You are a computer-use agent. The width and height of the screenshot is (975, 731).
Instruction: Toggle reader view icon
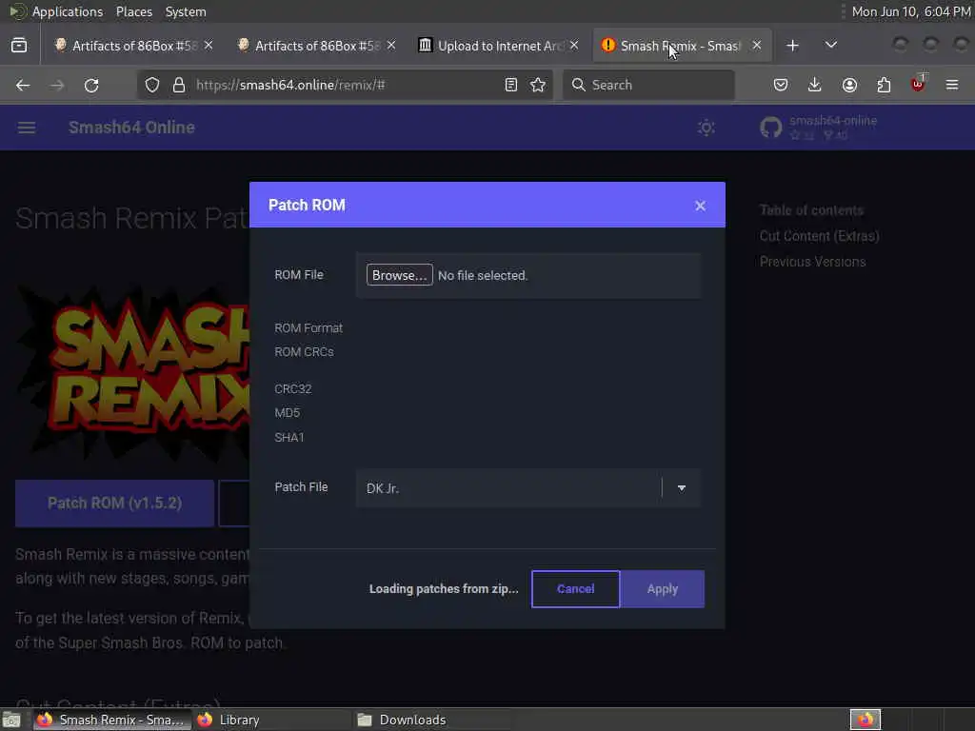click(x=511, y=85)
